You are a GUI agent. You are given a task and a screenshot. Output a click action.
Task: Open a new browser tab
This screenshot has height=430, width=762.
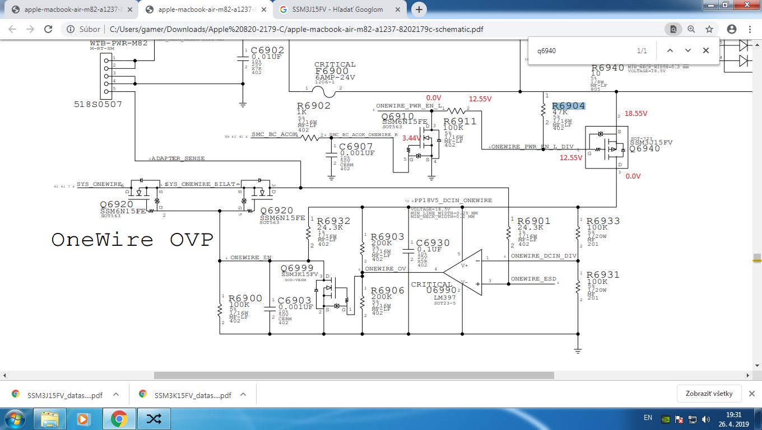[x=419, y=10]
